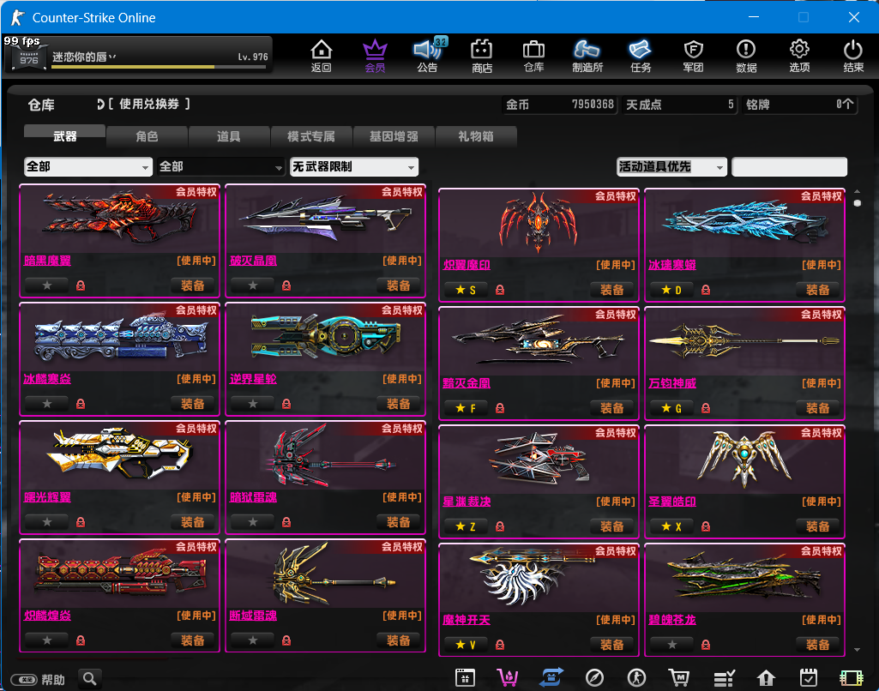Open the cart icon marked M

point(679,678)
